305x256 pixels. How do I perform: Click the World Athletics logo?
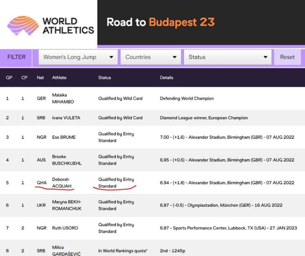(x=50, y=25)
